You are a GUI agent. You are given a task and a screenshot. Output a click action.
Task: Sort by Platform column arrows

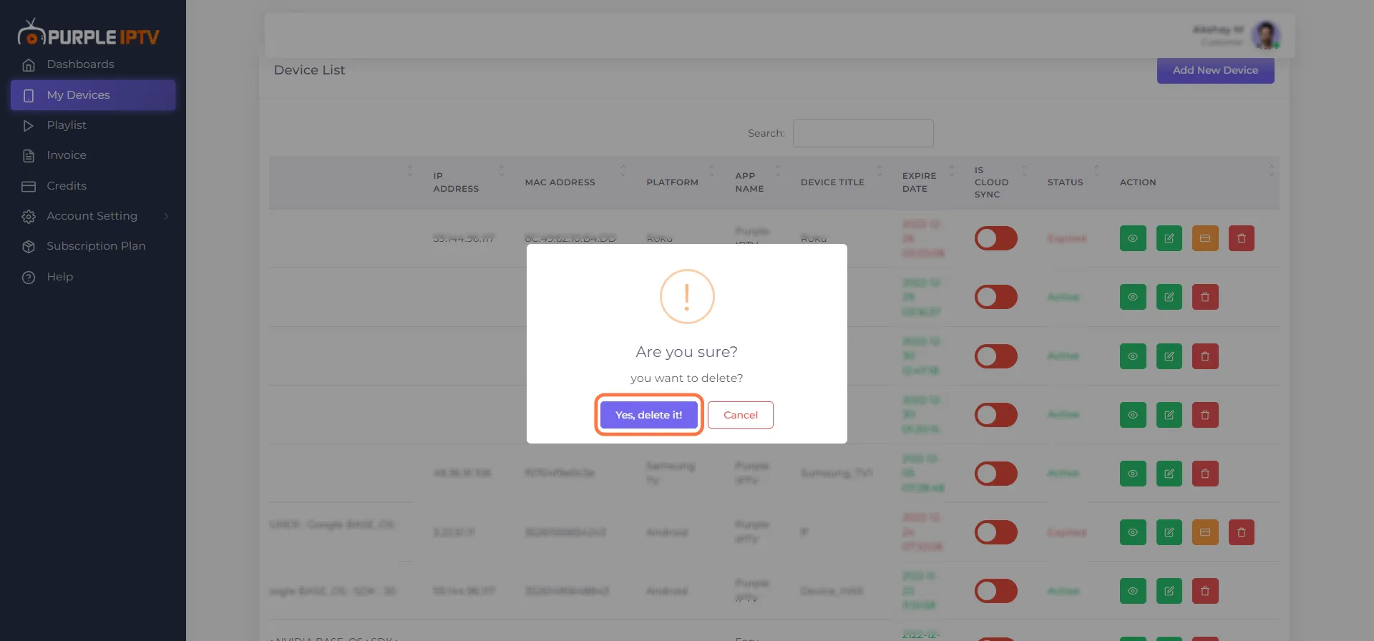coord(712,171)
